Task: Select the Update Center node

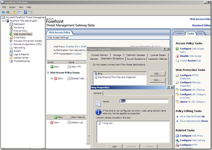Action: click(21, 58)
